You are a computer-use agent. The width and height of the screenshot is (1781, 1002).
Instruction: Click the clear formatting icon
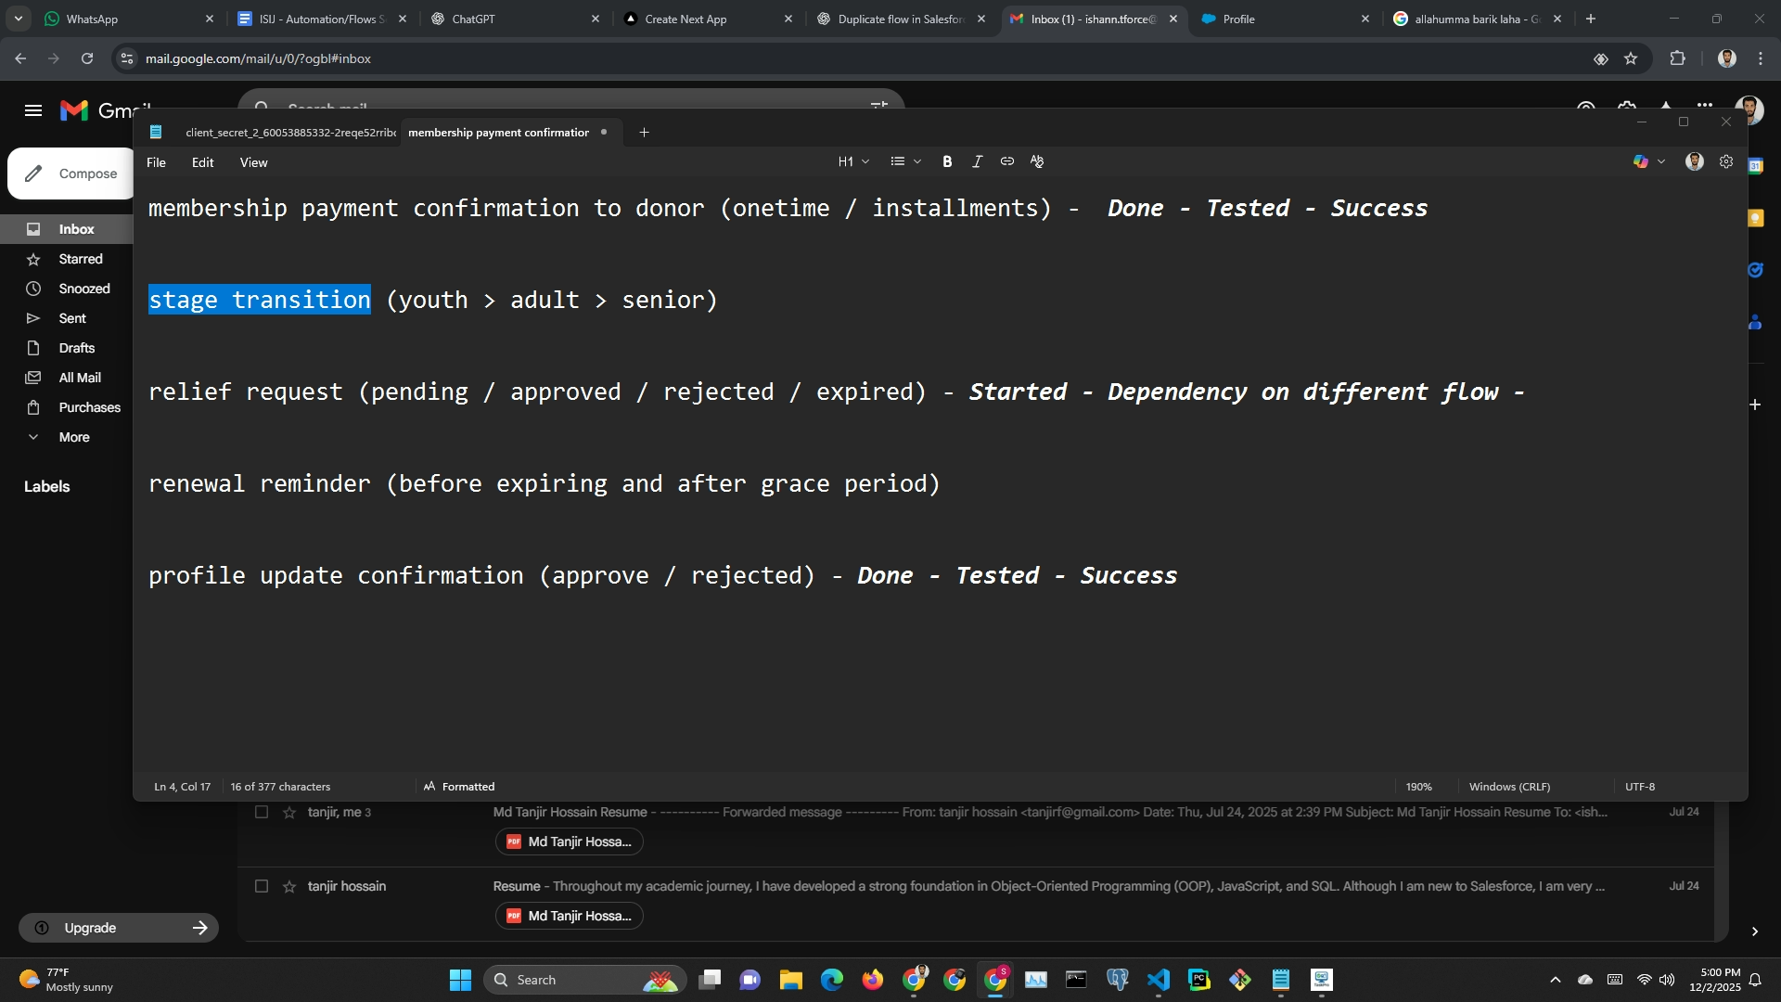(x=1037, y=161)
